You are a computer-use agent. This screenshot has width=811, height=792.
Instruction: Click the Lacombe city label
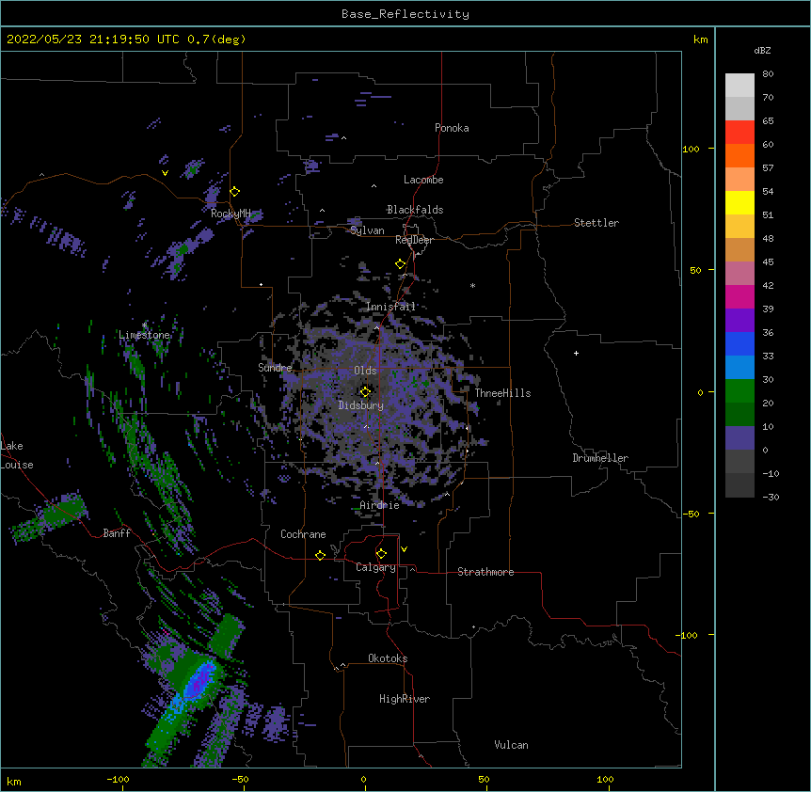coord(423,180)
